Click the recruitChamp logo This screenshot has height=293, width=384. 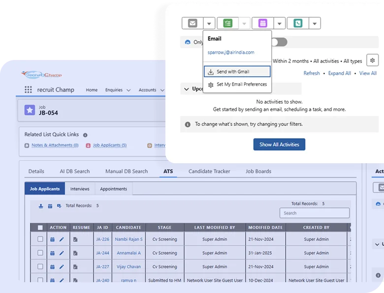point(42,74)
